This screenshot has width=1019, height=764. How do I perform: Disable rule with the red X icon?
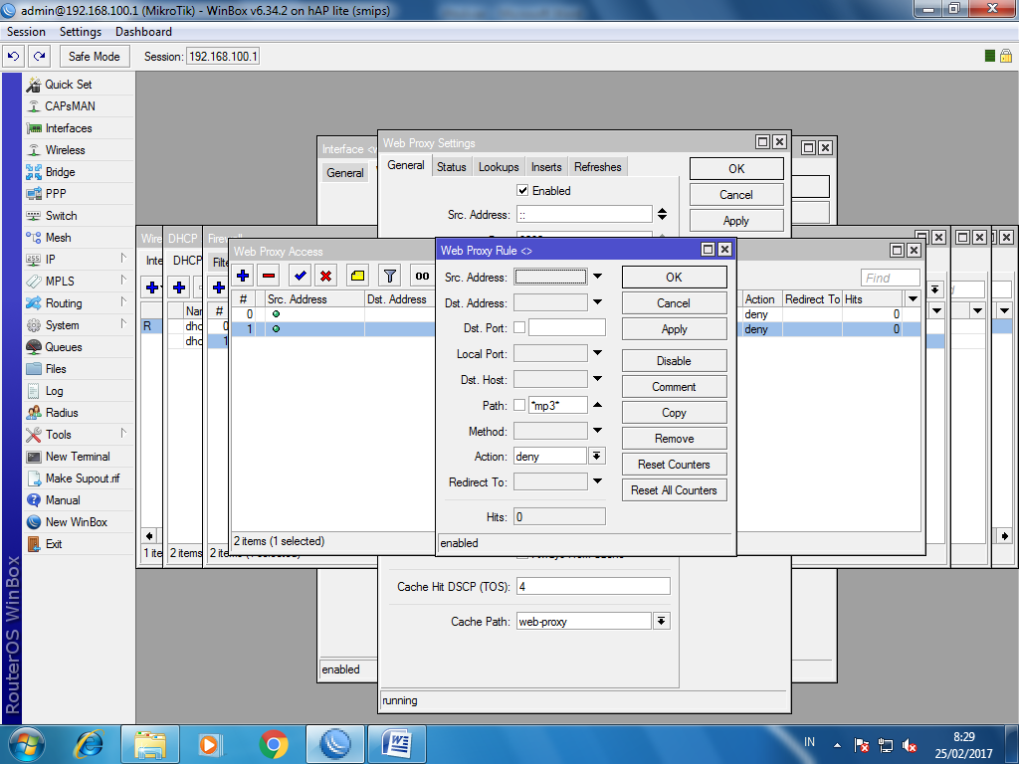click(325, 277)
